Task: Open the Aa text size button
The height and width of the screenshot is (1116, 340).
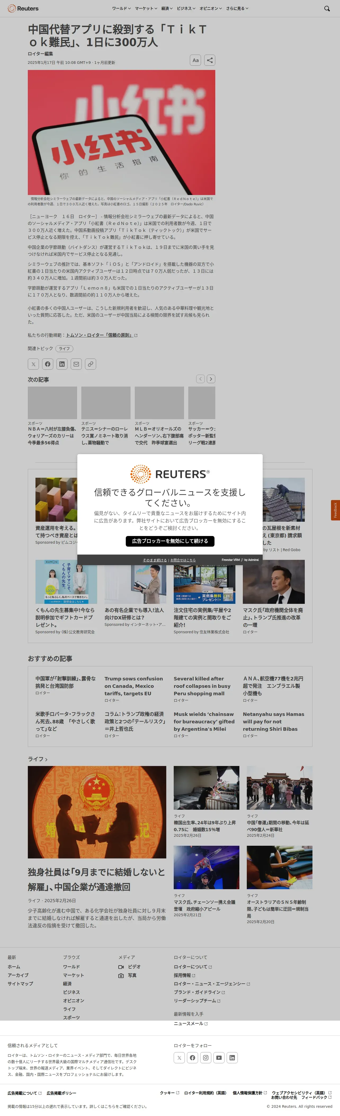Action: [195, 60]
